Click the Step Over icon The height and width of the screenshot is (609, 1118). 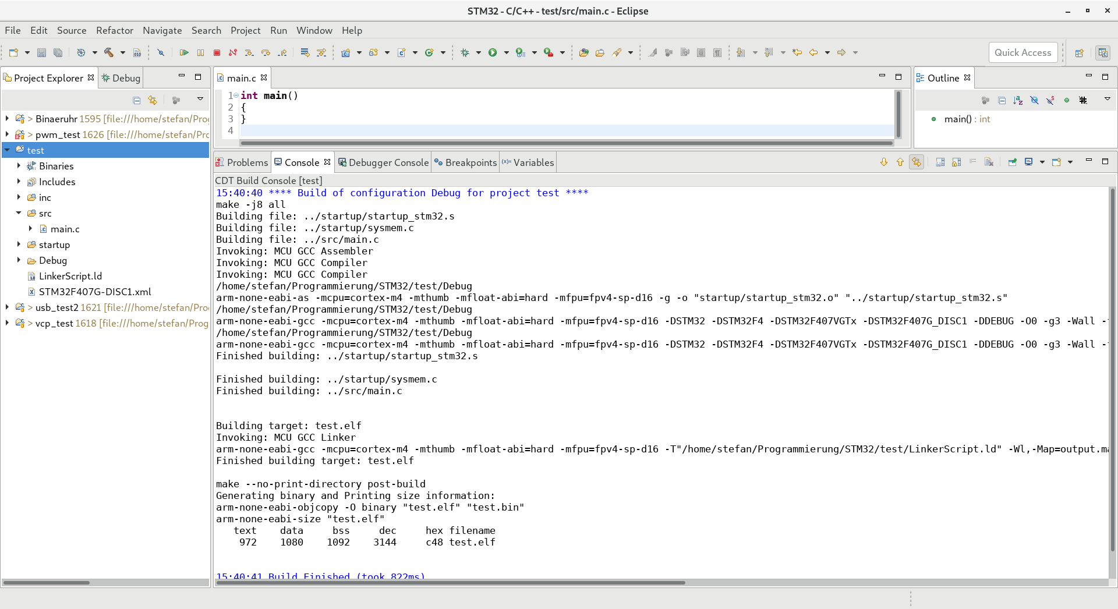coord(266,52)
